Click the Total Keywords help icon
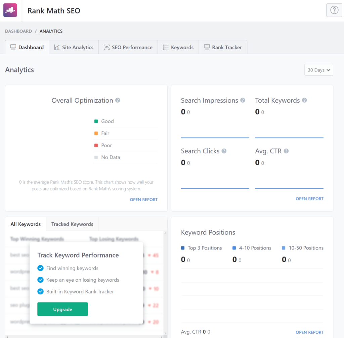The width and height of the screenshot is (344, 338). [x=304, y=100]
